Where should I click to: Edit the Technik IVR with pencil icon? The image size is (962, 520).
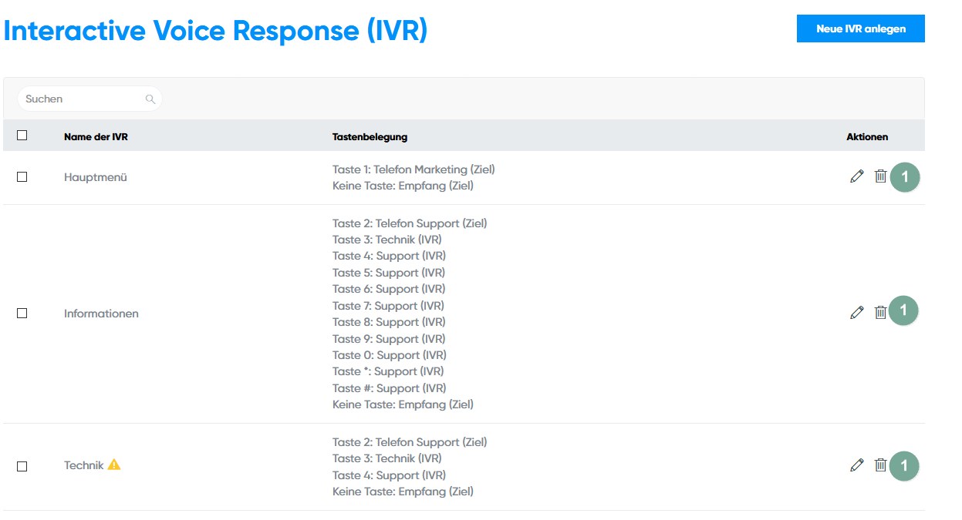856,465
